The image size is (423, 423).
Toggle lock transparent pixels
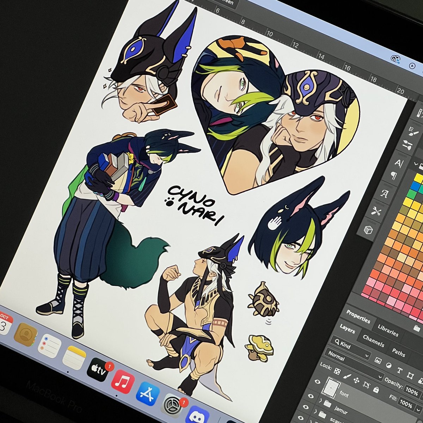coord(337,371)
